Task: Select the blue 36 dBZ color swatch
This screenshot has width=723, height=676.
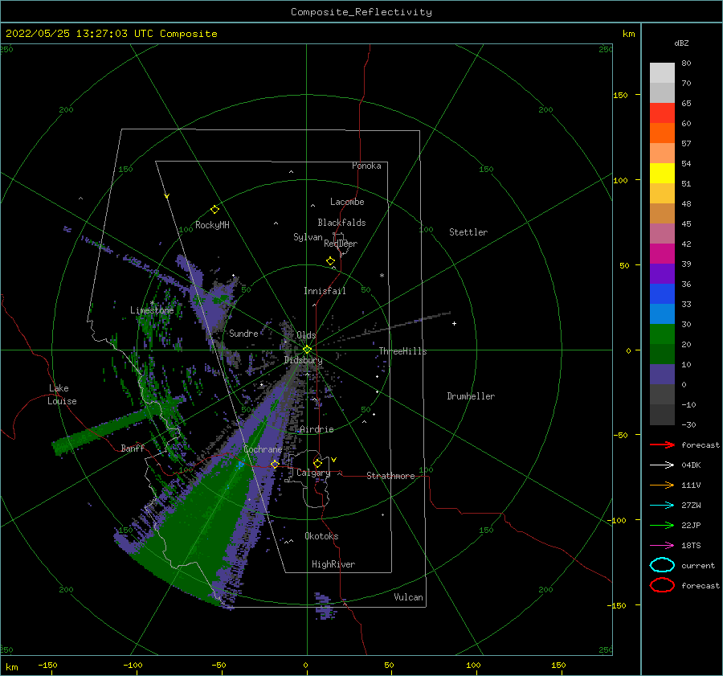Action: pyautogui.click(x=662, y=294)
